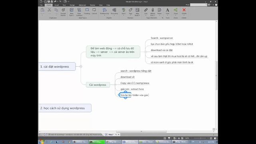Click the 'Copy vào ổ C:/wamp/www' subtopic
The width and height of the screenshot is (256, 144).
tap(135, 83)
